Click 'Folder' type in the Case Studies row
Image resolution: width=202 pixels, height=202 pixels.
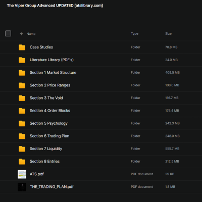135,47
